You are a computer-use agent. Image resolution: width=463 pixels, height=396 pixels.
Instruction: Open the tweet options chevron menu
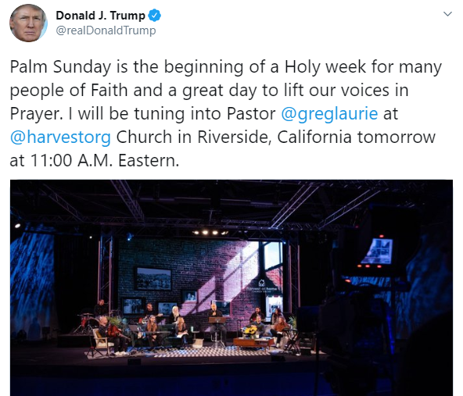click(447, 14)
